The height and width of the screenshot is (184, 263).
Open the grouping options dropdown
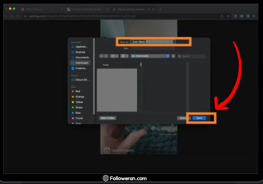pyautogui.click(x=124, y=56)
